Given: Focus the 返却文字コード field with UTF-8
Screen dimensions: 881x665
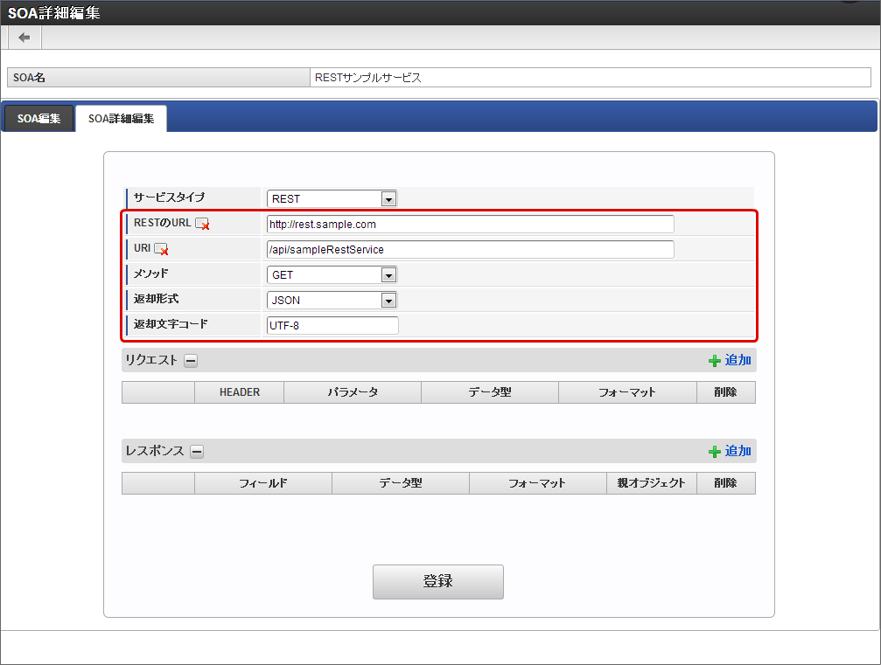Looking at the screenshot, I should tap(332, 325).
